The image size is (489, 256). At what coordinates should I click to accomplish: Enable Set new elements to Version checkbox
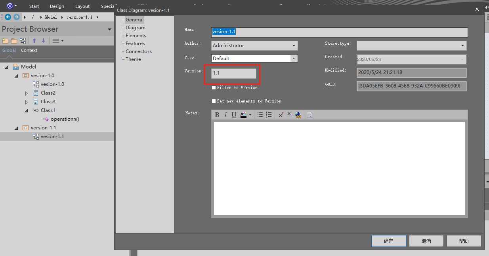(214, 101)
